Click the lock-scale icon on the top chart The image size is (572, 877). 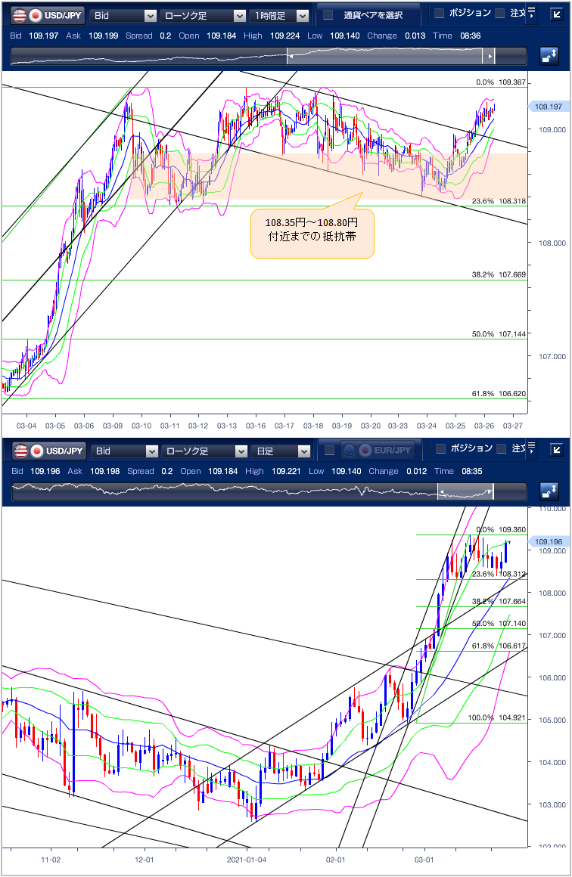[x=549, y=57]
